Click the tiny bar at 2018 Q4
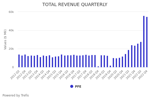 click(x=98, y=67)
